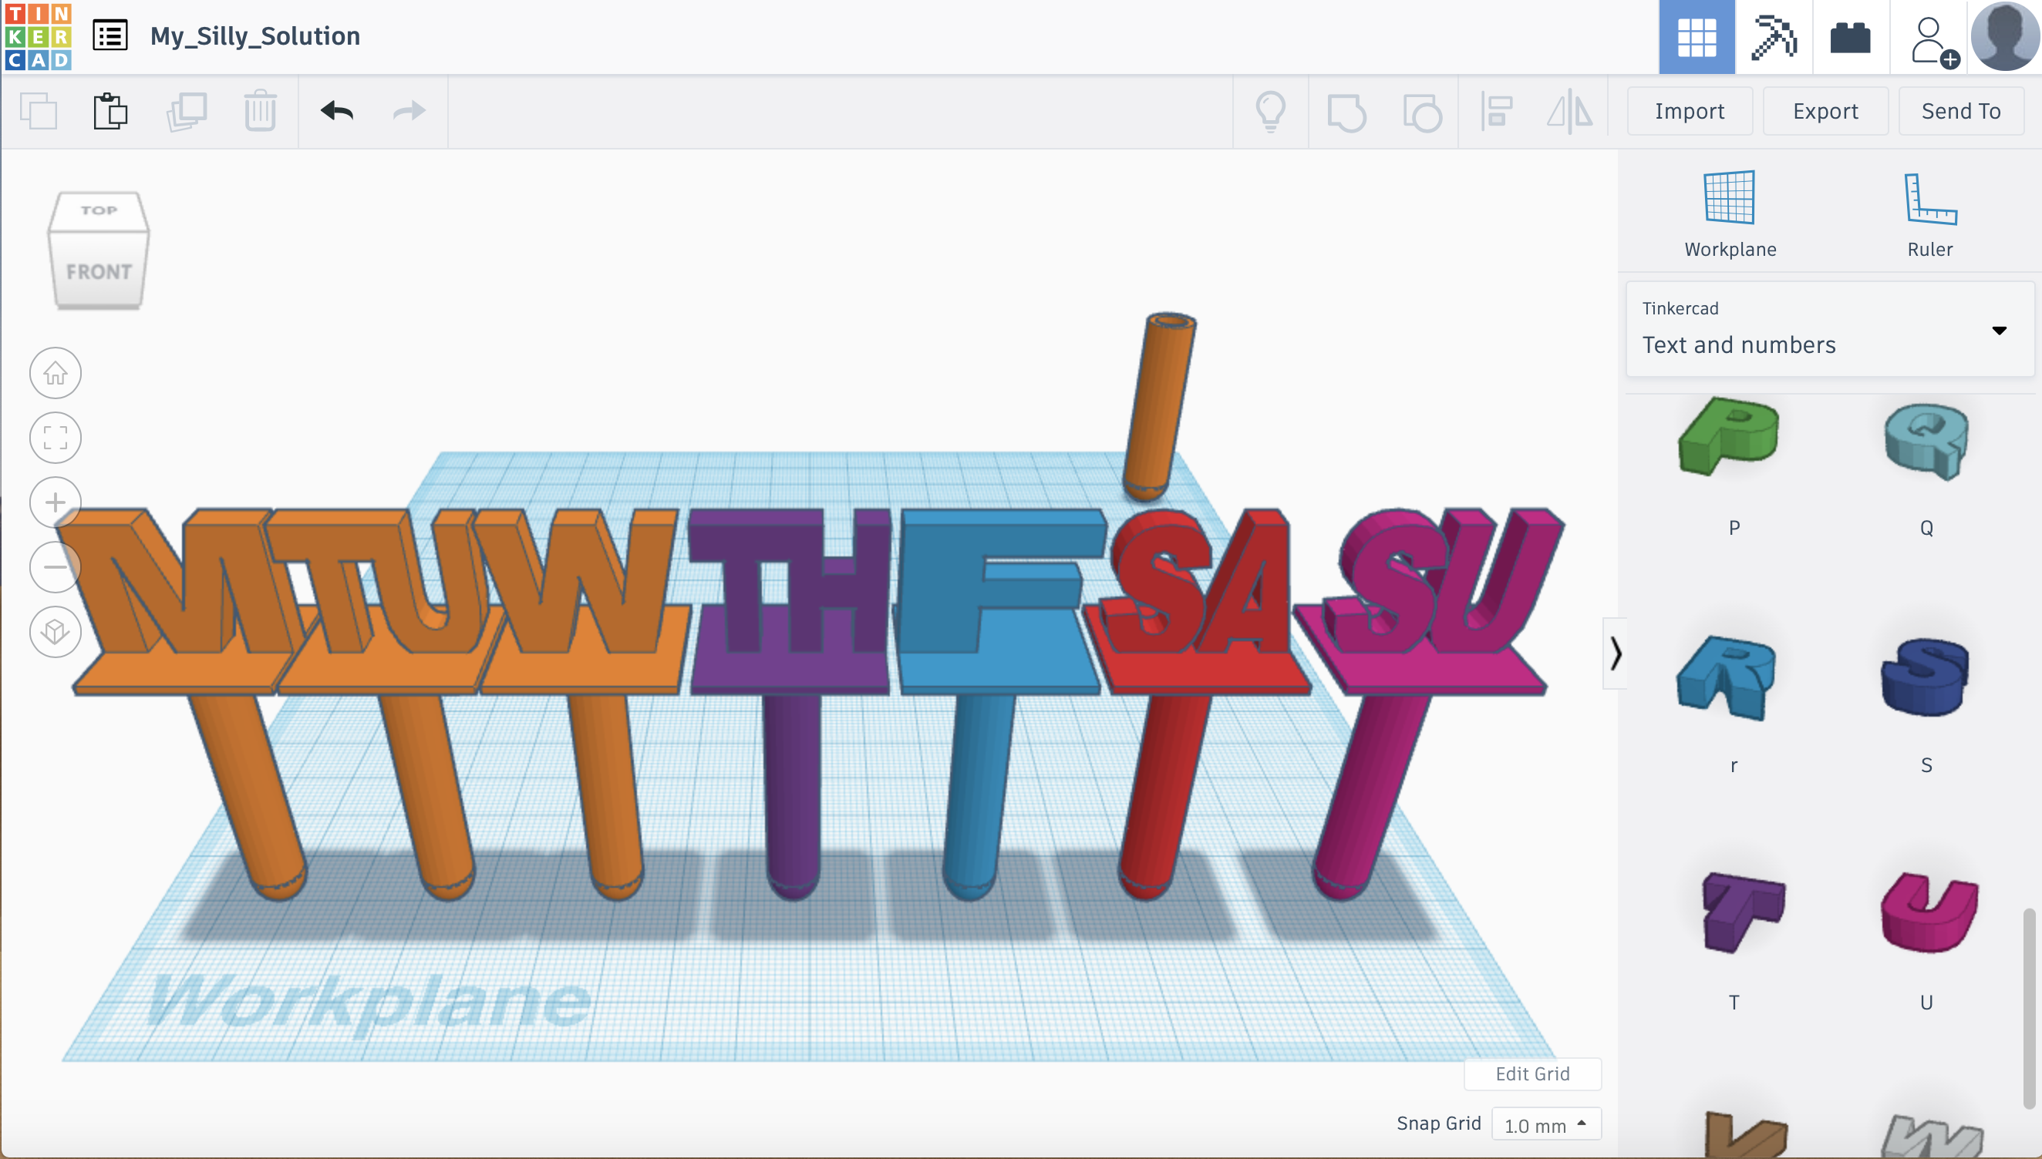The width and height of the screenshot is (2042, 1159).
Task: Click the Edit Grid button
Action: pyautogui.click(x=1531, y=1073)
